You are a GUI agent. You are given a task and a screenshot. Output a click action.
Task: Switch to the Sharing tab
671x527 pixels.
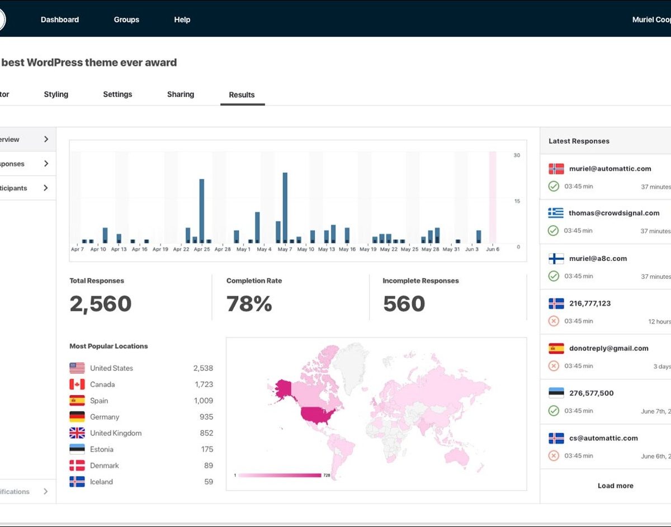click(180, 94)
